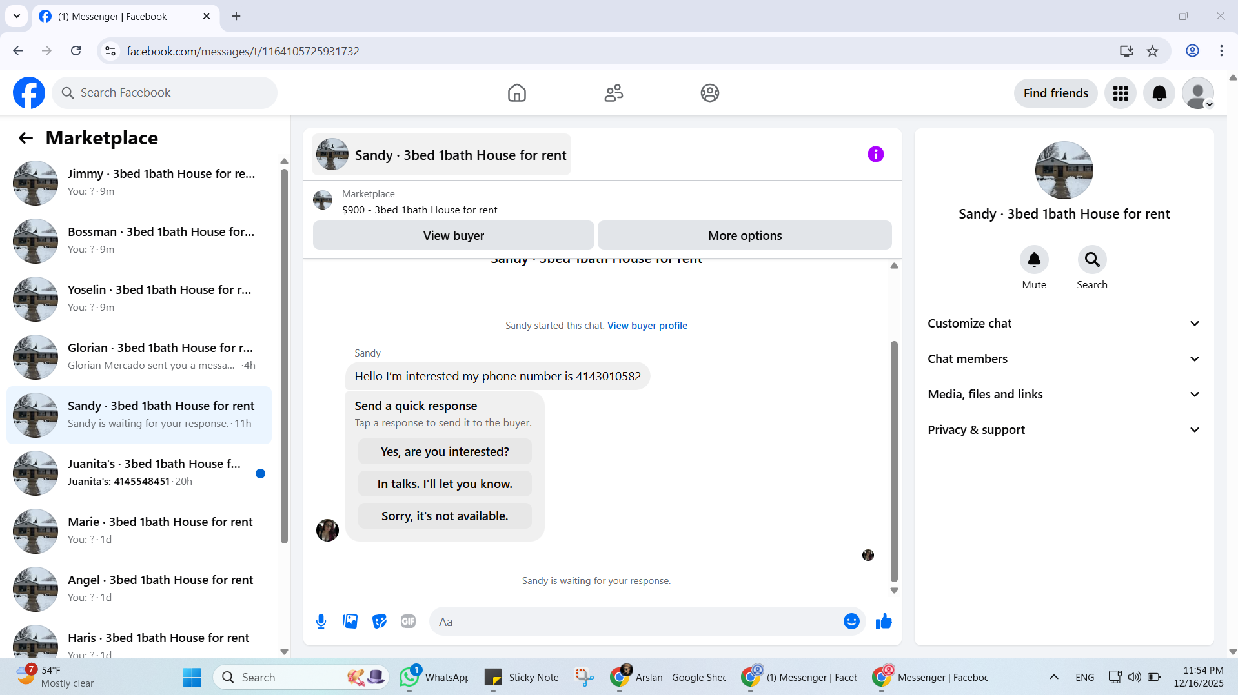Go back in browser history
1238x695 pixels.
pyautogui.click(x=17, y=51)
